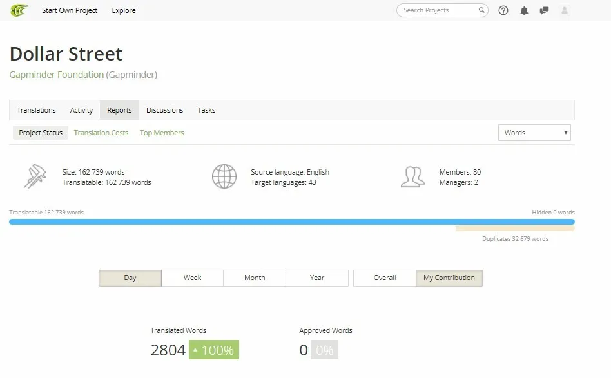
Task: Click 'Translatable: 162 739 words' stat line
Action: pos(107,183)
